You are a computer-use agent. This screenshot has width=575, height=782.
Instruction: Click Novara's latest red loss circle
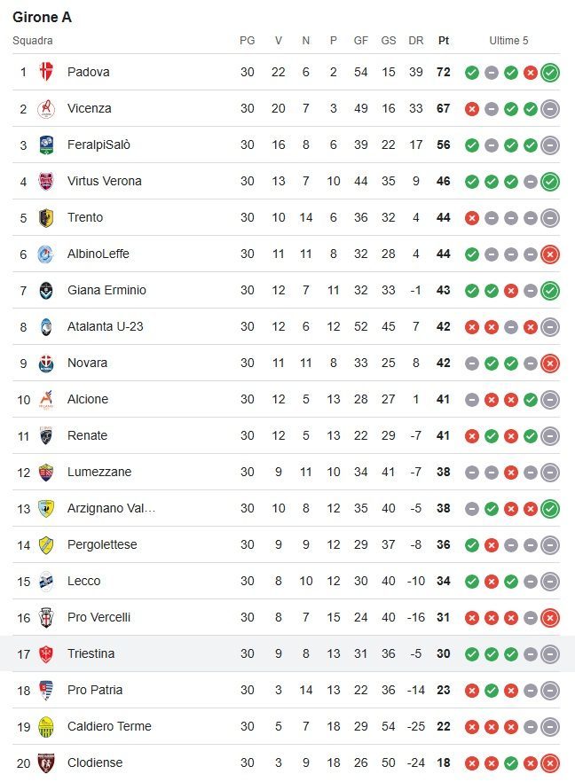[x=550, y=364]
